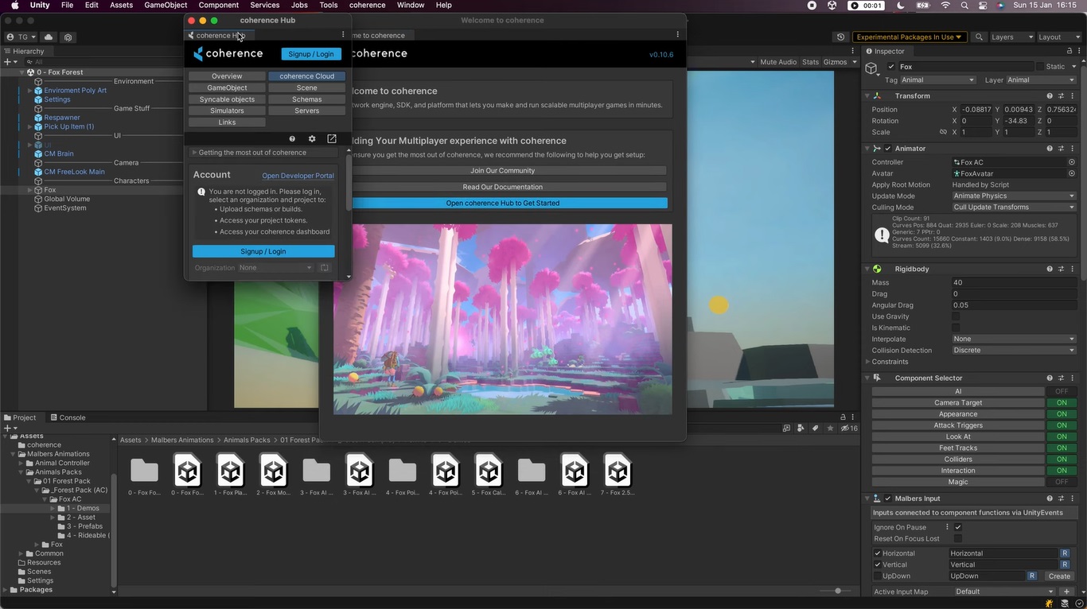Viewport: 1087px width, 609px height.
Task: Switch to the Console tab
Action: tap(68, 417)
